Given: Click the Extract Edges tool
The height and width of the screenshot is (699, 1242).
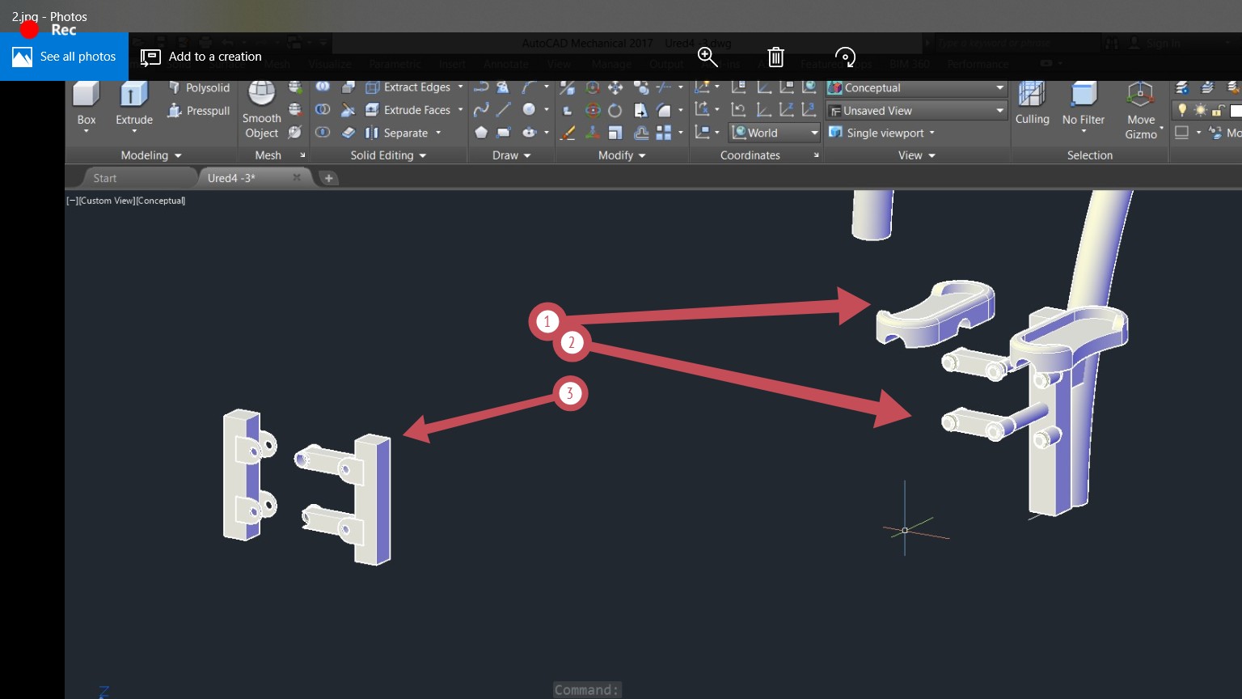Looking at the screenshot, I should [408, 87].
